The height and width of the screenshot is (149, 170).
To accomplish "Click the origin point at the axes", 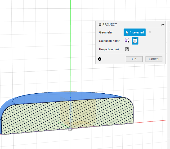I will click(70, 129).
